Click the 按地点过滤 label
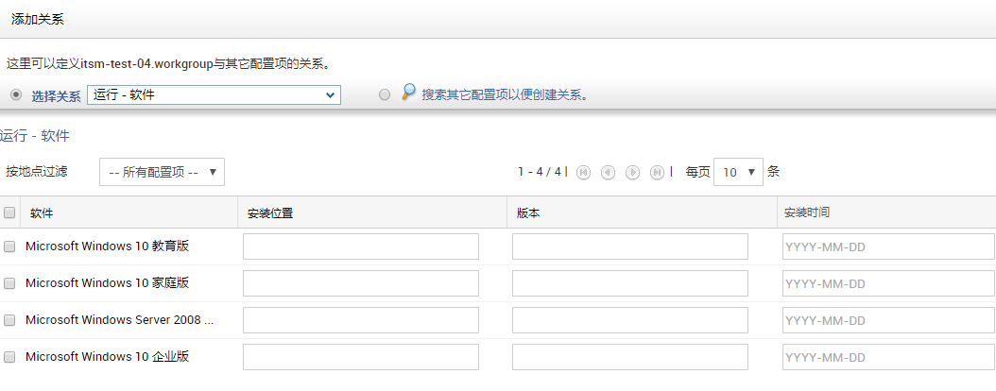996x391 pixels. click(x=37, y=171)
